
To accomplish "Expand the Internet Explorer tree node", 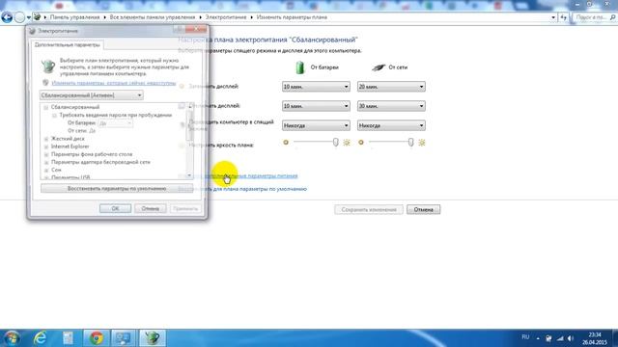I will 46,147.
